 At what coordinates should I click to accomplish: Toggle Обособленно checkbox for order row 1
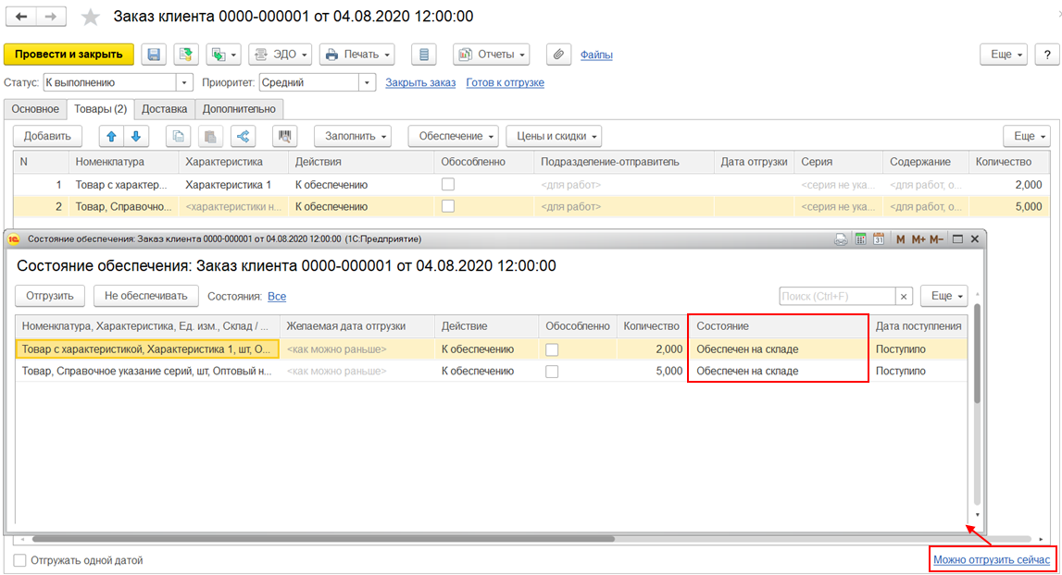[x=448, y=184]
